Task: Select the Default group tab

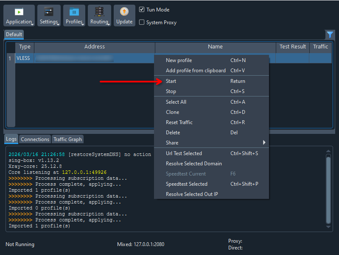Action: pos(14,34)
